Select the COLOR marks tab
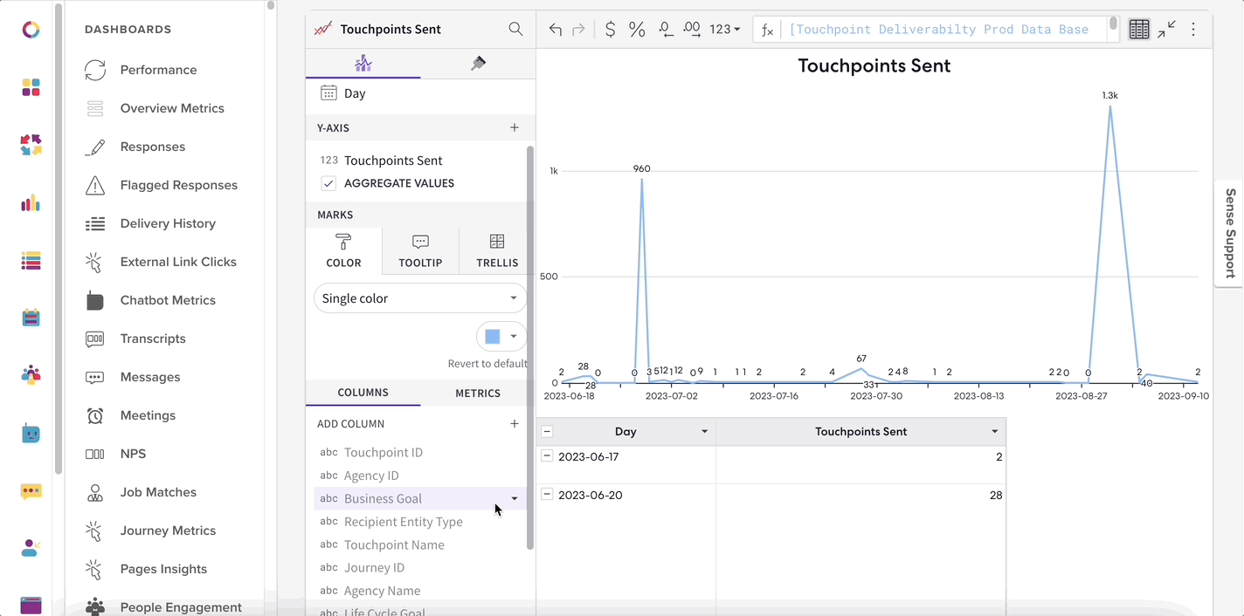 pos(343,251)
